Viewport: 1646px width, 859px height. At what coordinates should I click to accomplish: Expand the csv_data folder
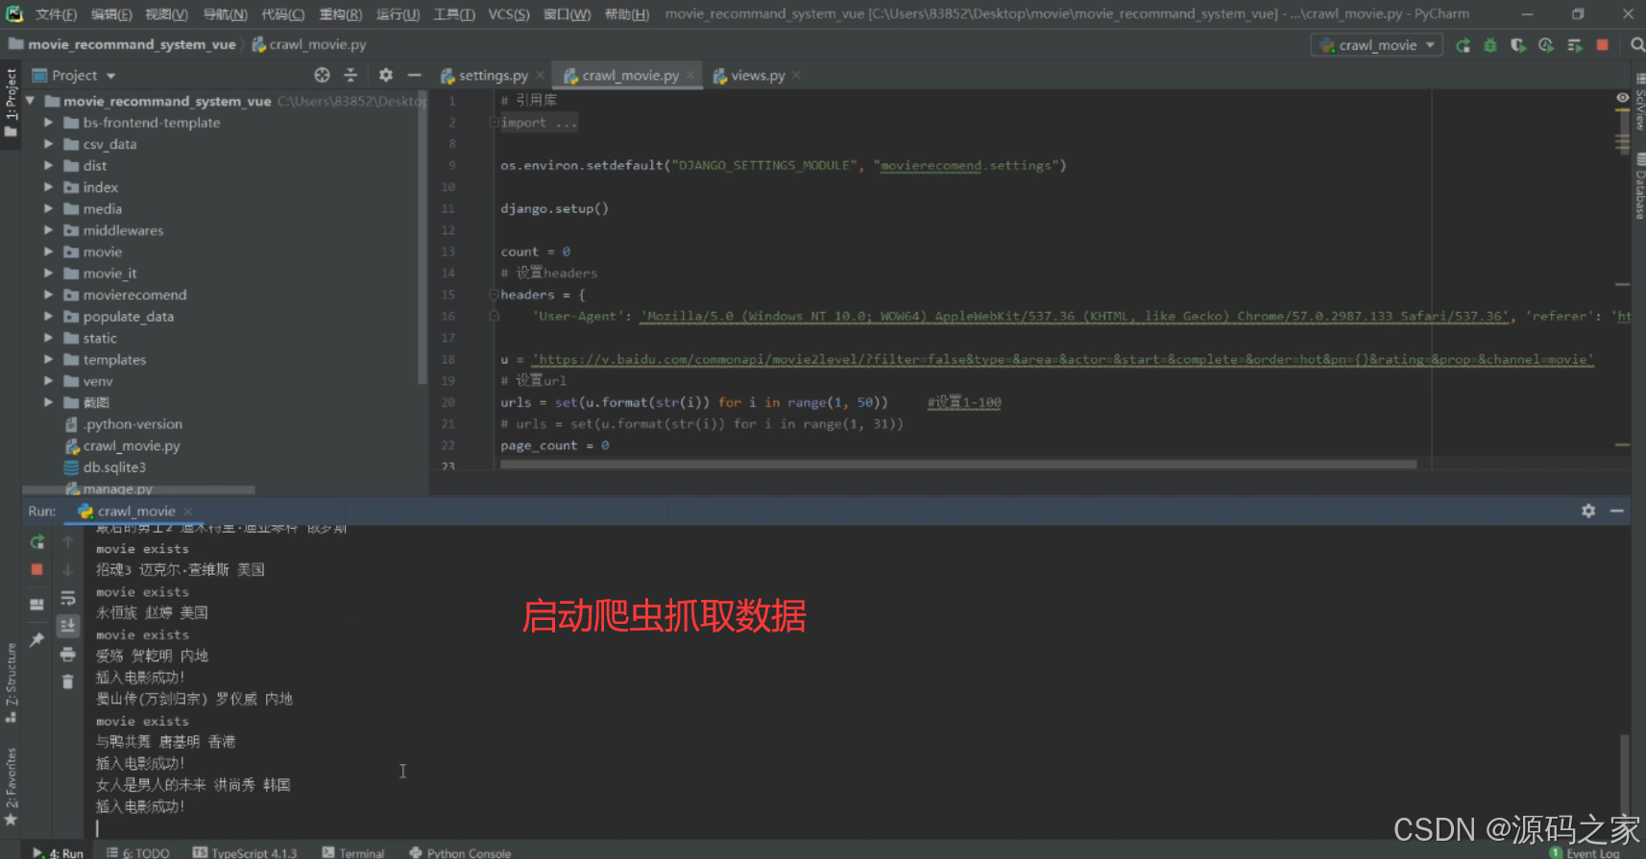(x=48, y=144)
